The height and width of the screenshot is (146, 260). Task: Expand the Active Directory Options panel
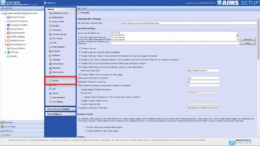73,109
